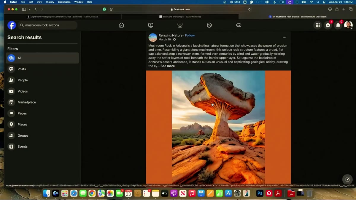Click the Relaxing Nature page name
Viewport: 356px width, 200px height.
tap(170, 35)
